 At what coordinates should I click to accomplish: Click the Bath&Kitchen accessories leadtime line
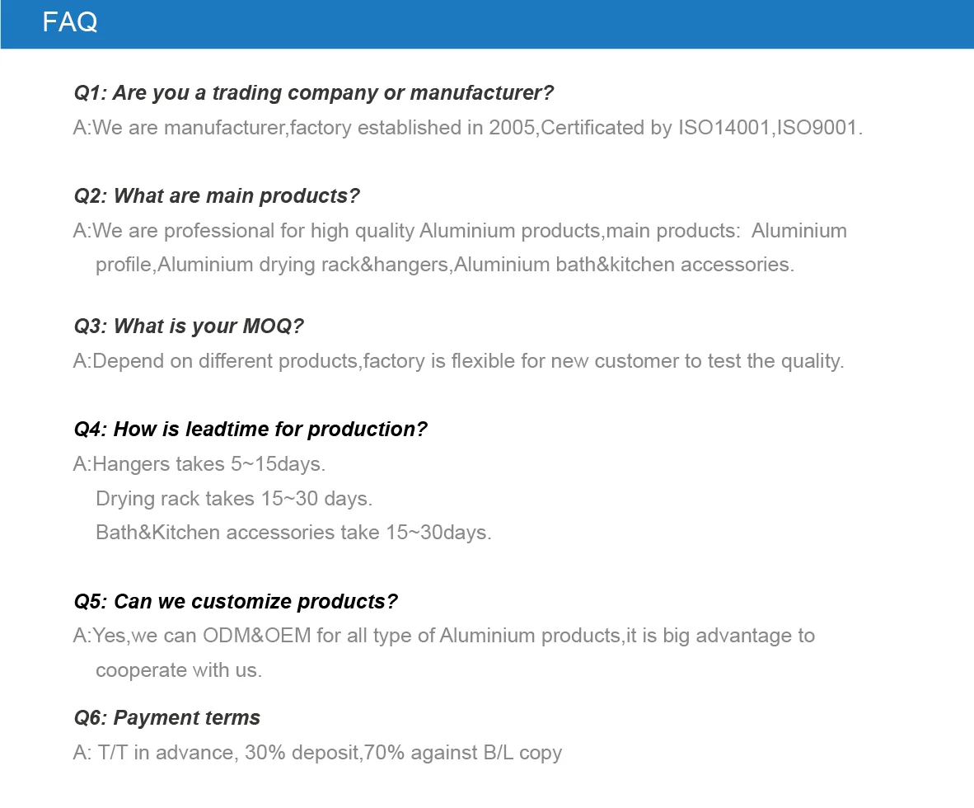tap(293, 533)
